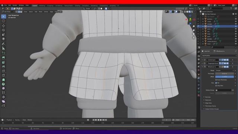This screenshot has width=238, height=134.
Task: Click the Thickness value field
Action: tap(225, 74)
